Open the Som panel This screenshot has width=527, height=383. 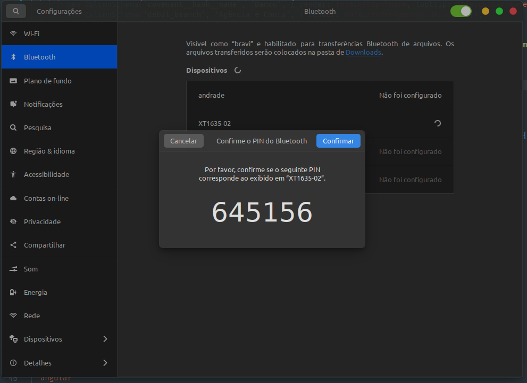point(59,269)
